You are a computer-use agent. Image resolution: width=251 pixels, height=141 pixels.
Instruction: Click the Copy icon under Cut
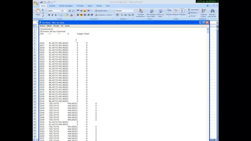point(43,13)
